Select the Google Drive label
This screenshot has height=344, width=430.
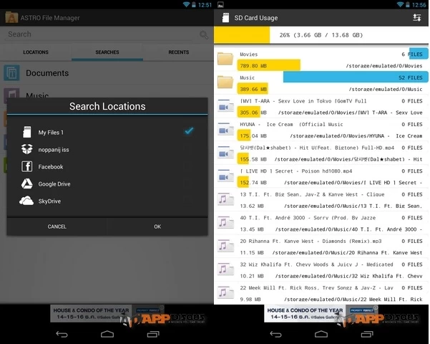[54, 184]
